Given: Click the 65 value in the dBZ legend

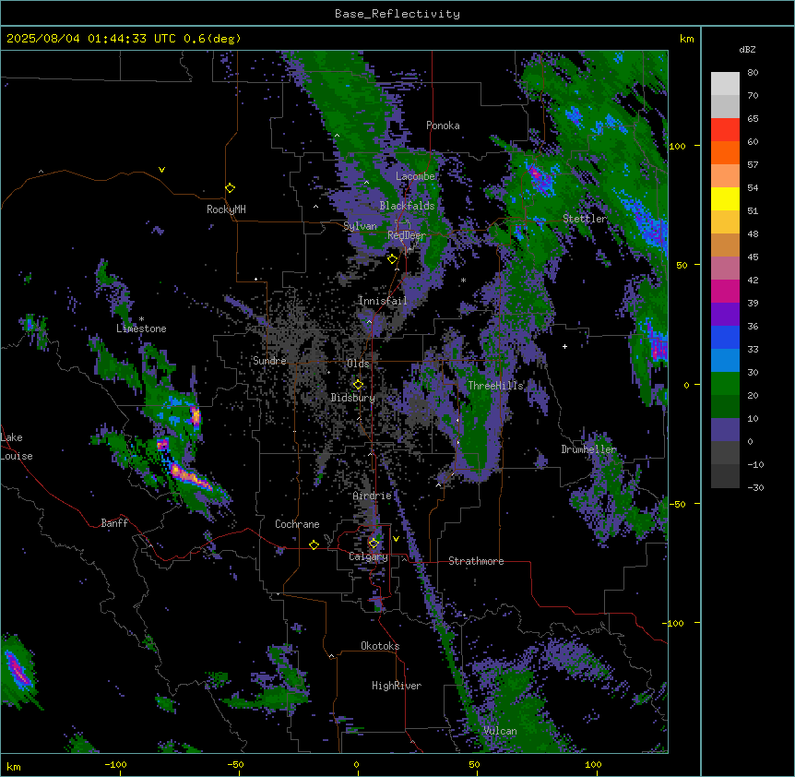Looking at the screenshot, I should (x=753, y=118).
